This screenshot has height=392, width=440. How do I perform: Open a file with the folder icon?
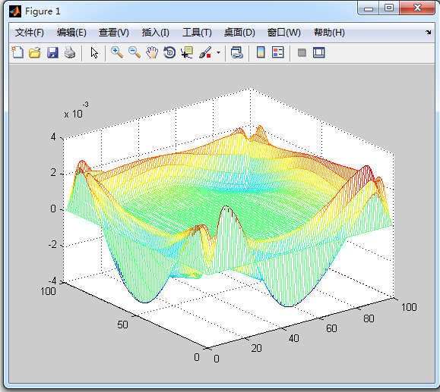coord(35,52)
